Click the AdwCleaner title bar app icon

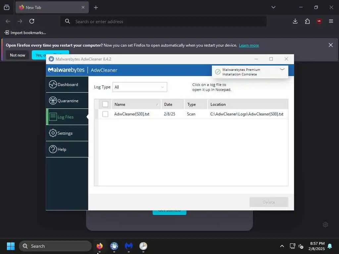tap(51, 59)
